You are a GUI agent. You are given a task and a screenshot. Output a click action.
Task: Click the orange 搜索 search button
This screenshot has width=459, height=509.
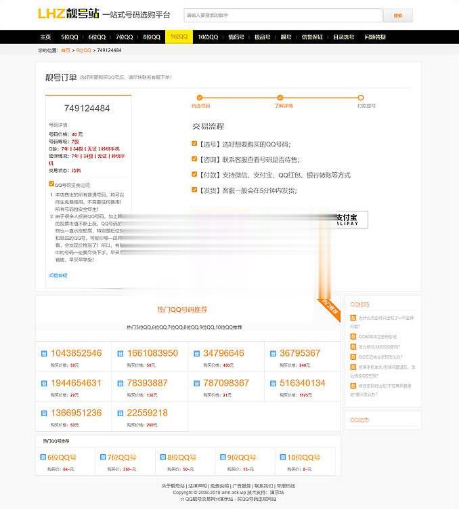pos(398,16)
